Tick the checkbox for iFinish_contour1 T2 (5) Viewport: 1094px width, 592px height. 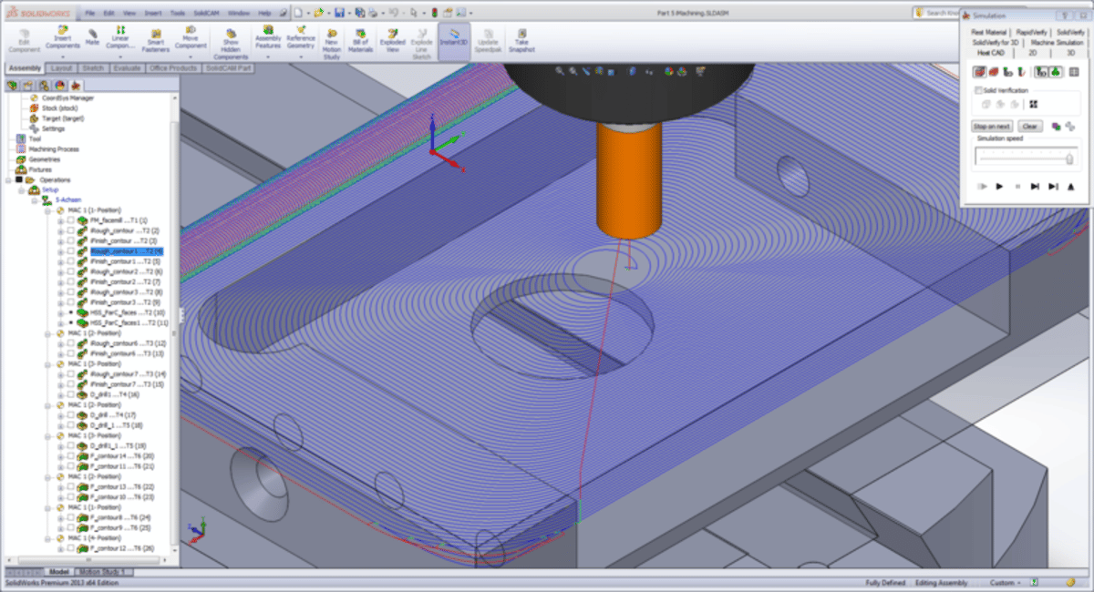(x=70, y=261)
